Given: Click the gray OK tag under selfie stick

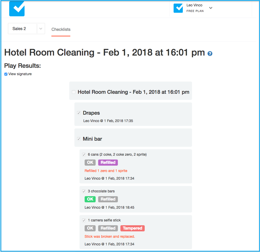Looking at the screenshot, I should click(x=90, y=228).
